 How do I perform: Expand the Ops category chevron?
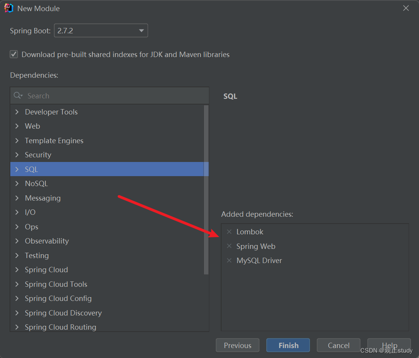pos(17,227)
